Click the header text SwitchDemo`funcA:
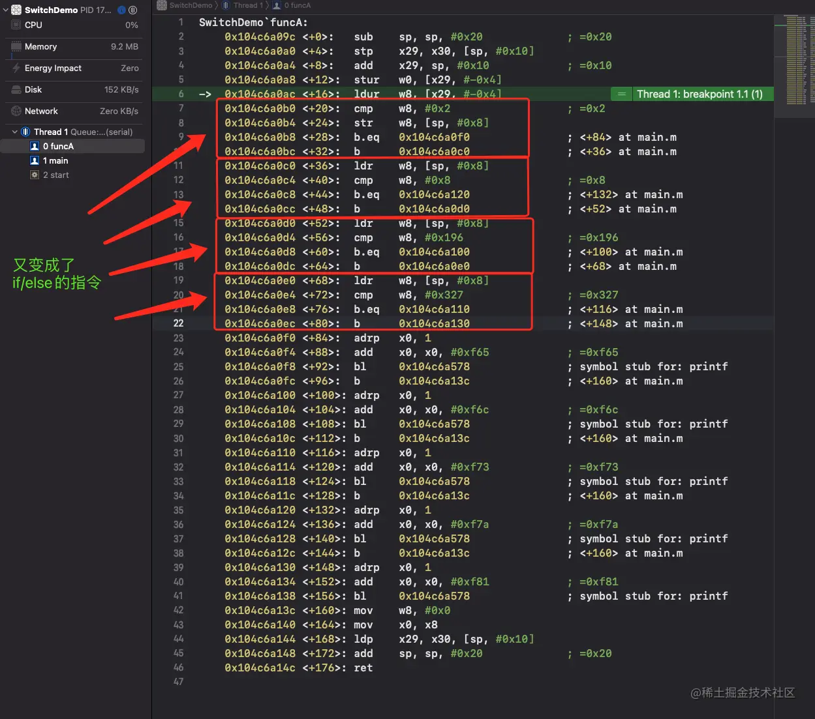The height and width of the screenshot is (719, 815). (x=253, y=22)
